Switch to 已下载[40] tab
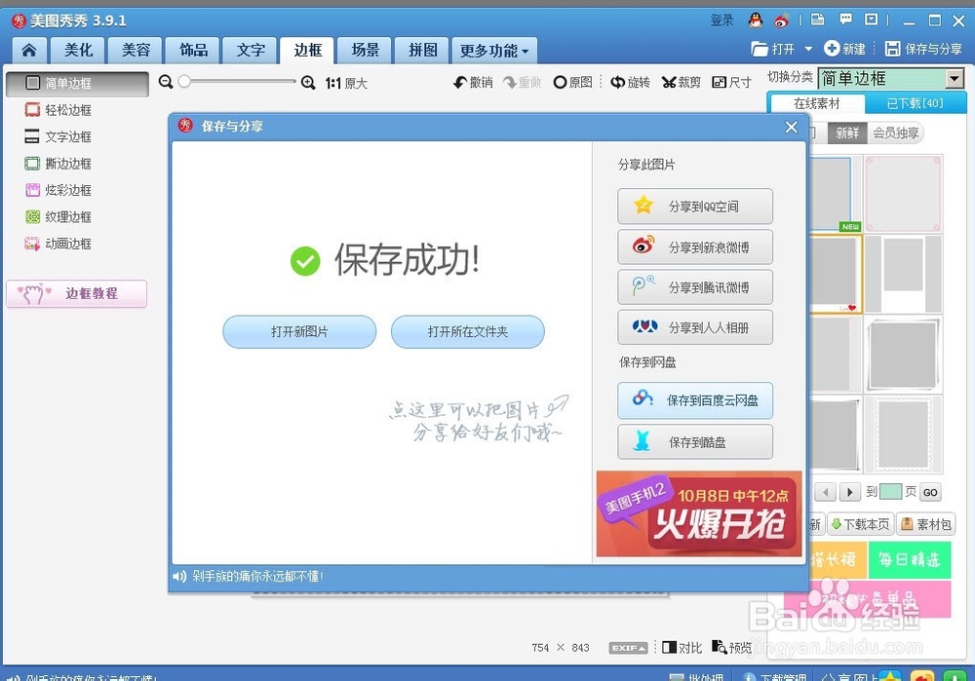 coord(915,103)
